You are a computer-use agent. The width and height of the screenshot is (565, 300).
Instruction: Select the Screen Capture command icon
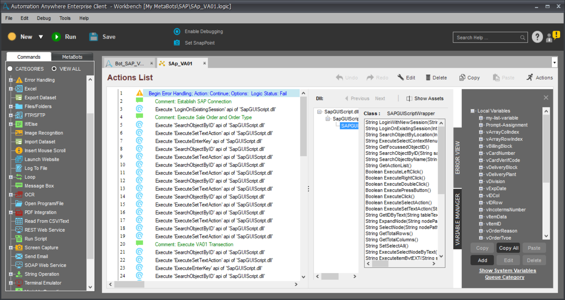click(x=19, y=248)
